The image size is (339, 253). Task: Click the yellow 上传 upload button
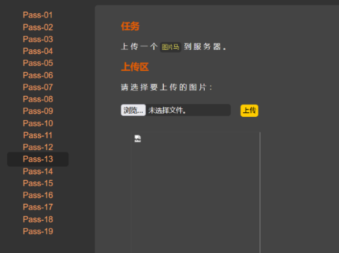249,110
